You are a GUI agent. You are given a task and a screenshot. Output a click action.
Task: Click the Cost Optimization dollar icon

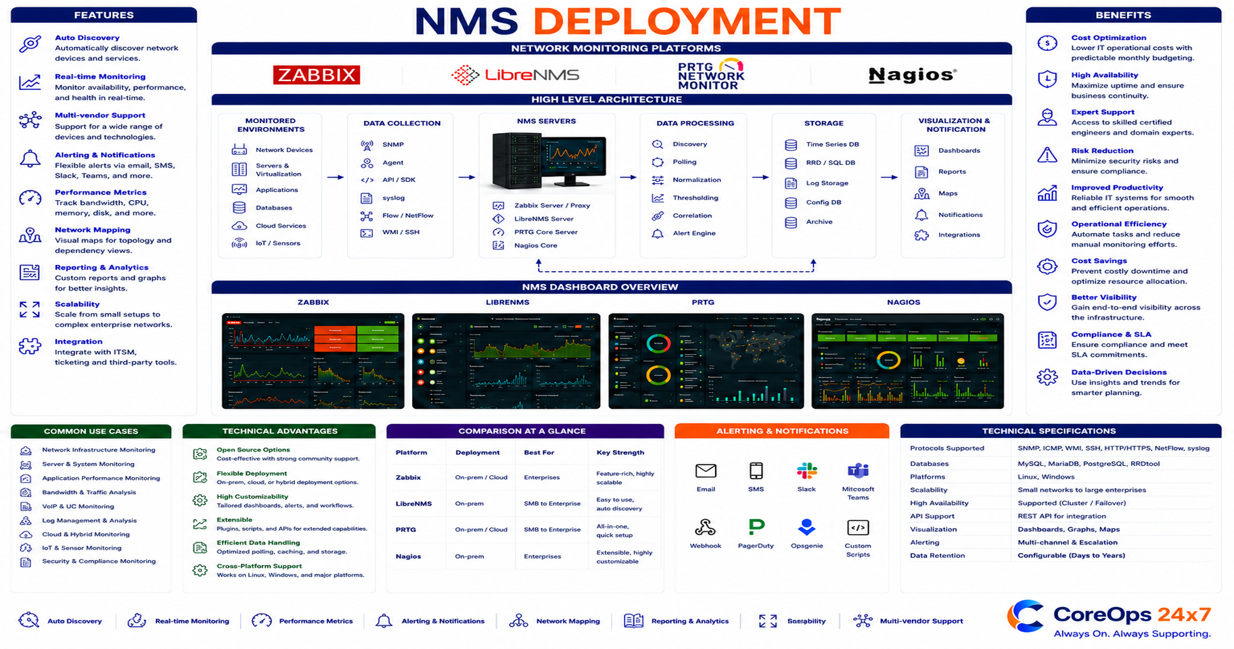click(1047, 43)
